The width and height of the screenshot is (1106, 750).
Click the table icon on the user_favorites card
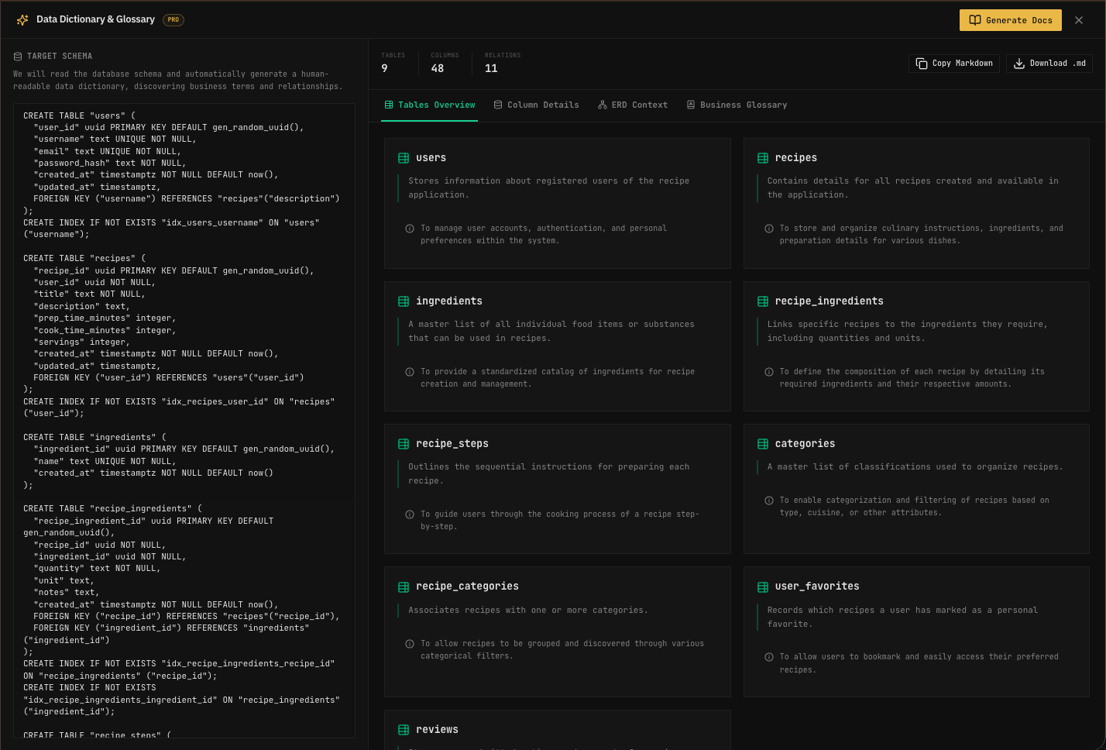point(763,586)
